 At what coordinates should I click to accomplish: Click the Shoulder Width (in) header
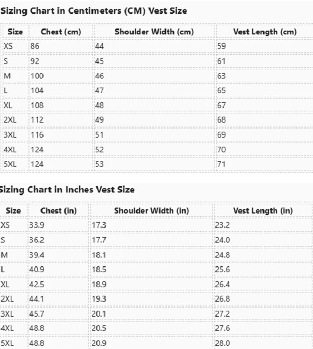[152, 211]
